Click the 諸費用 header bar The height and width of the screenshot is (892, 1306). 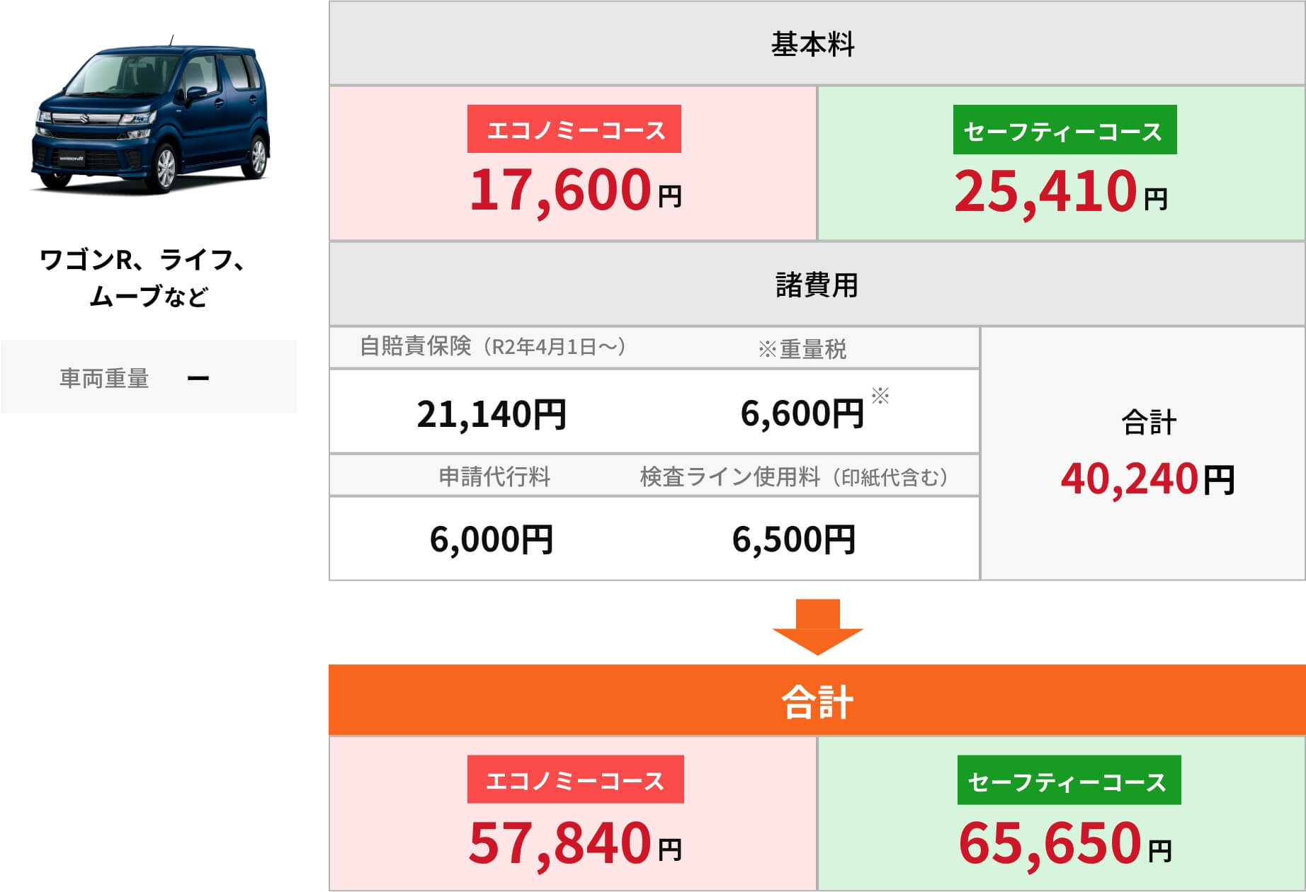click(817, 285)
